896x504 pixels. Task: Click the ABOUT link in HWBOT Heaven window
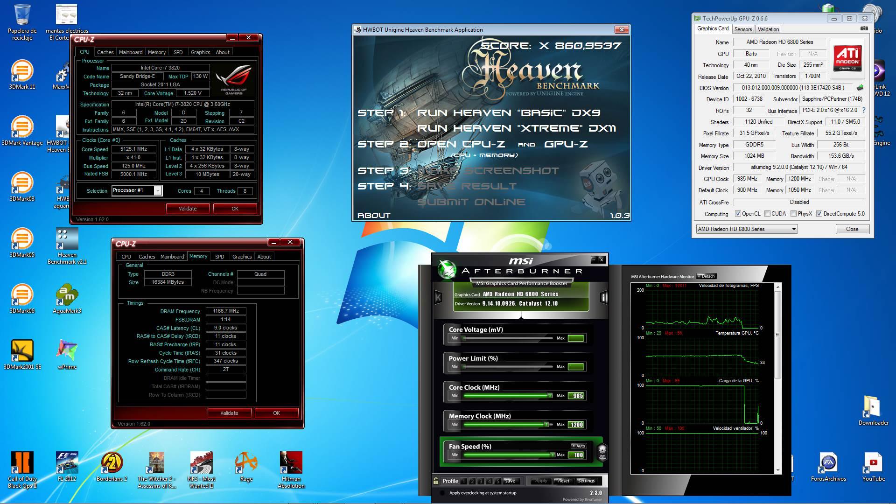[374, 215]
